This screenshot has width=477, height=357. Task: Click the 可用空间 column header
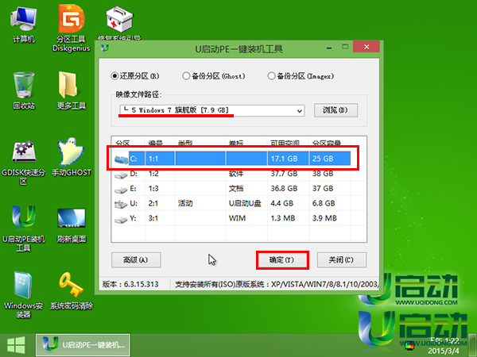(288, 143)
